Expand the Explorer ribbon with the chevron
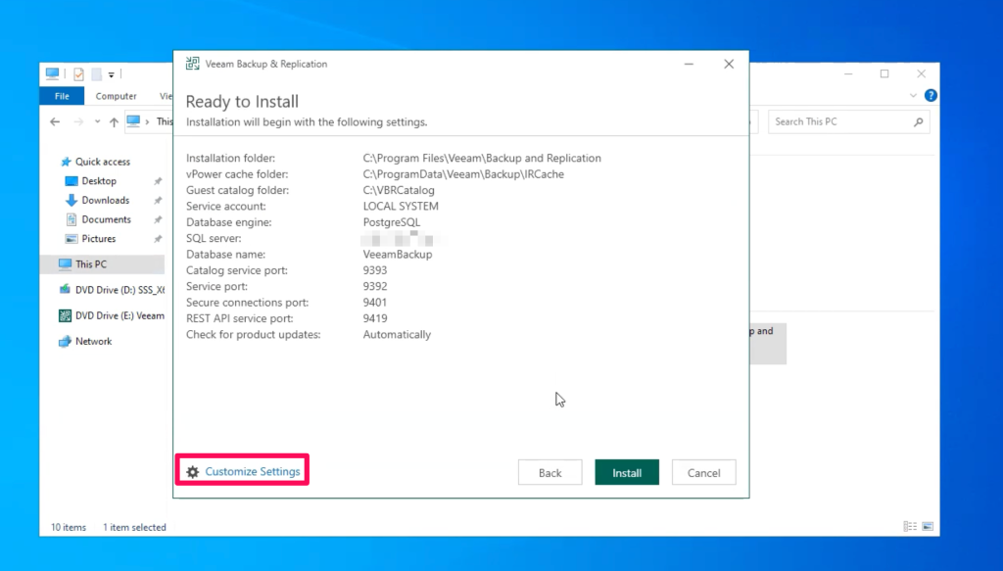Viewport: 1003px width, 571px height. [x=913, y=95]
